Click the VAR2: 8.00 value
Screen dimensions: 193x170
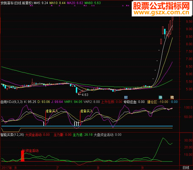(x=92, y=102)
